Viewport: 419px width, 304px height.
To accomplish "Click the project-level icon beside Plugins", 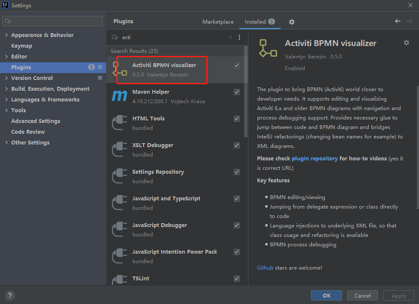I will [x=100, y=68].
